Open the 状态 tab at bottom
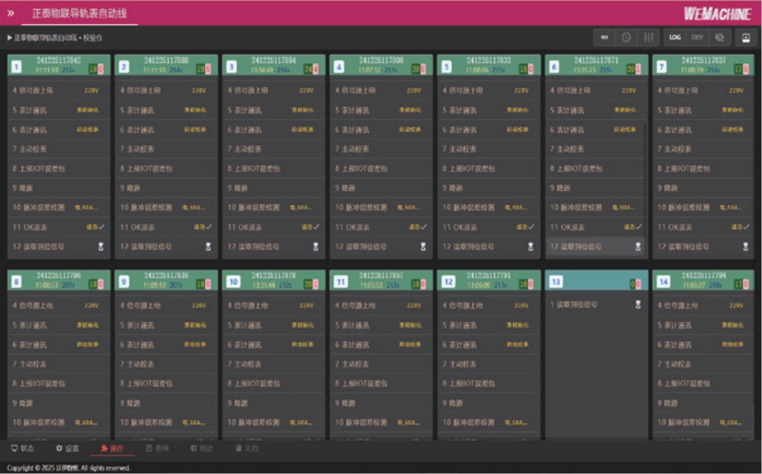The image size is (762, 474). point(22,449)
